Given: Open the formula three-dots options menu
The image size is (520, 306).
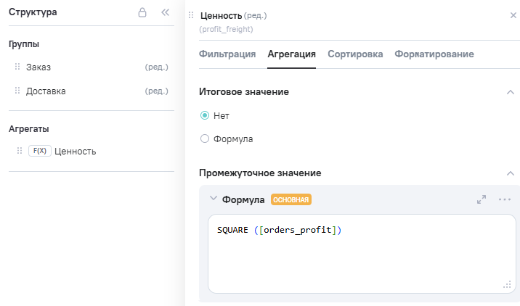Looking at the screenshot, I should point(505,199).
